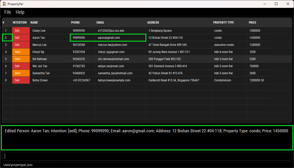The width and height of the screenshot is (294, 168).
Task: Click the propertypal.json path in status bar
Action: [x=18, y=165]
